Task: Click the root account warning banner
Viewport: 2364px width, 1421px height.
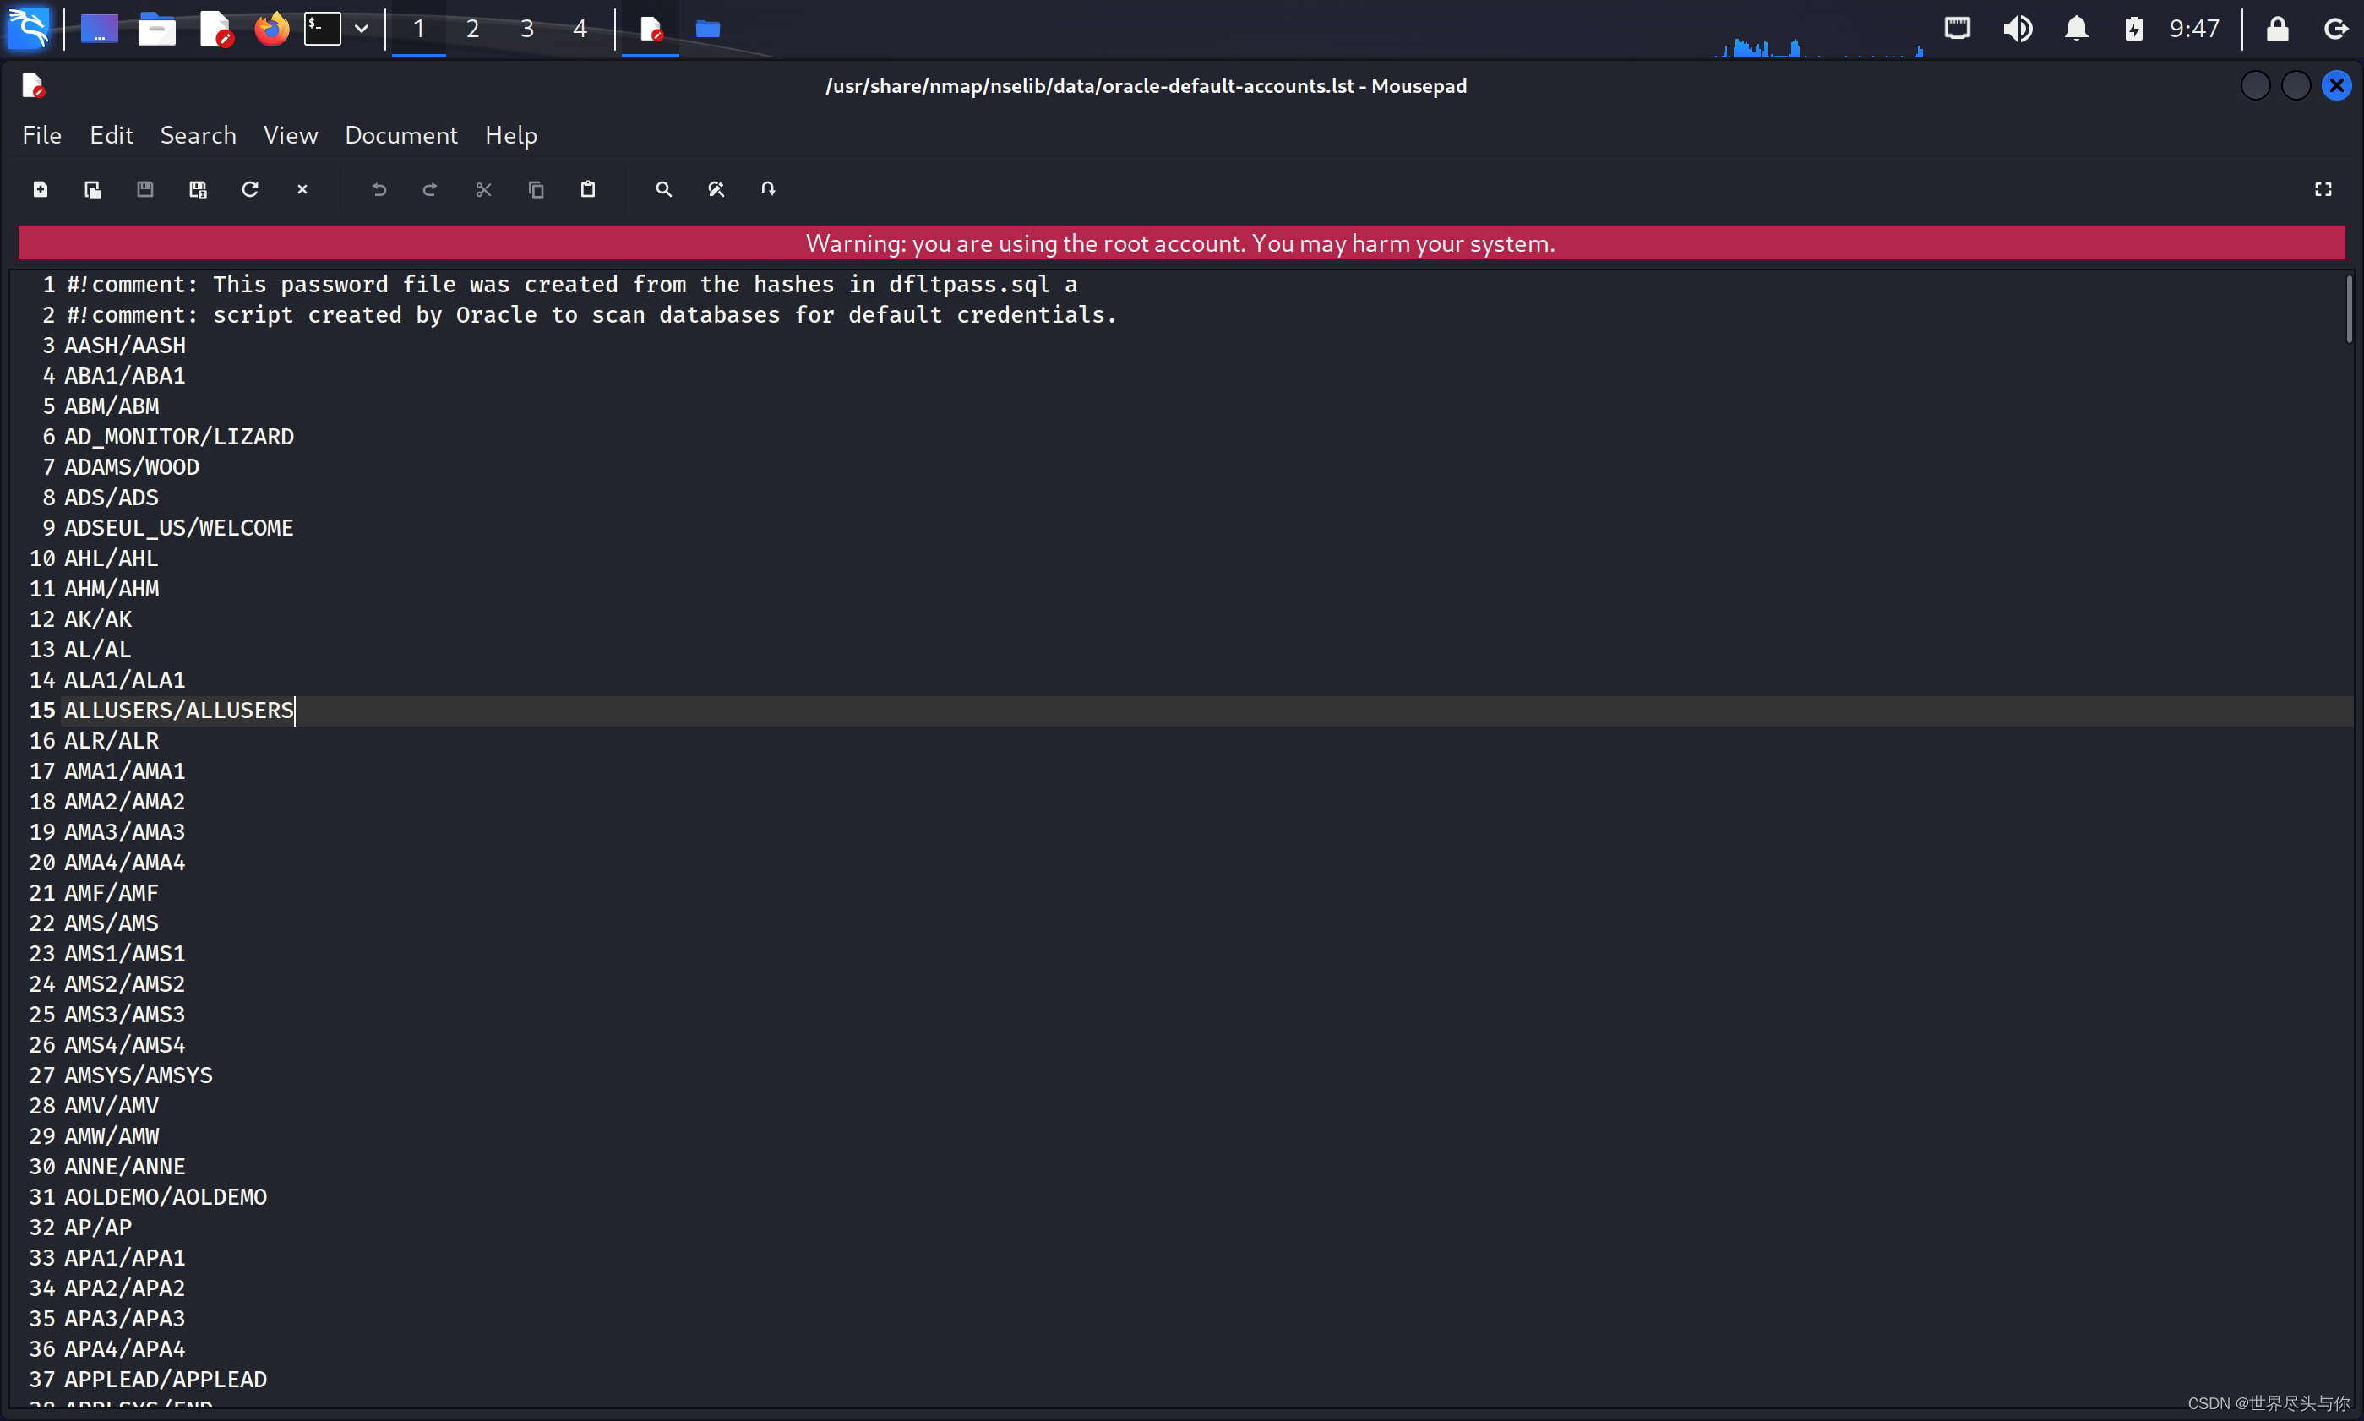Action: point(1181,243)
